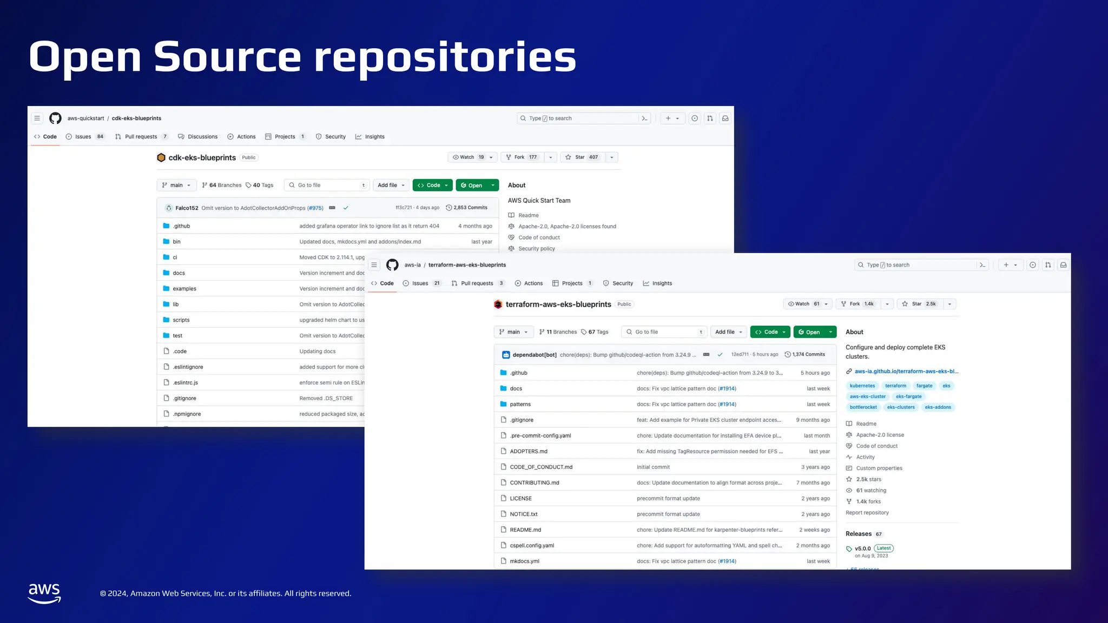Star the terraform-aws-eks-blueprints repository
The image size is (1108, 623).
[x=919, y=304]
